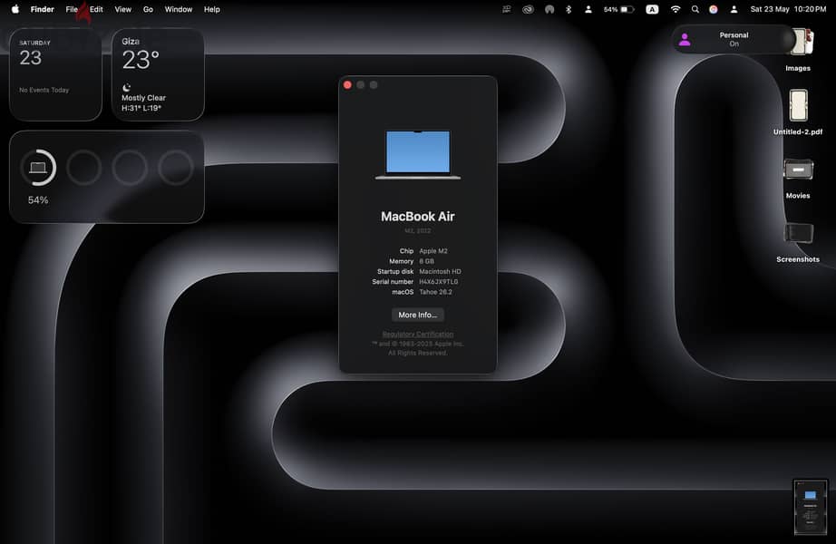This screenshot has width=836, height=544.
Task: Open the Siri menu bar icon
Action: click(713, 9)
